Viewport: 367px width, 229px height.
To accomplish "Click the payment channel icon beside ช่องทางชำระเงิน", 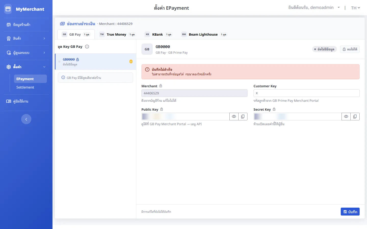I will [62, 24].
